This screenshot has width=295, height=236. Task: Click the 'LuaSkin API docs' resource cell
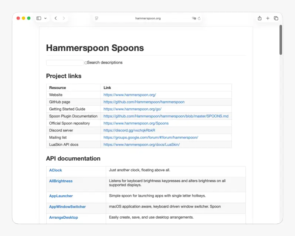tap(73, 144)
